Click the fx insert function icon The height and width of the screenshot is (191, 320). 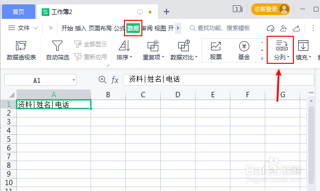point(115,80)
